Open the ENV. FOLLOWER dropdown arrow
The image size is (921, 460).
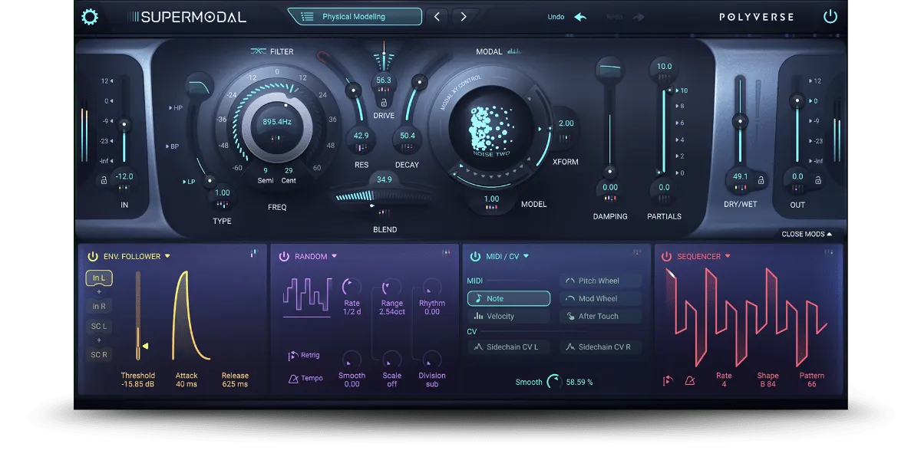pyautogui.click(x=167, y=256)
